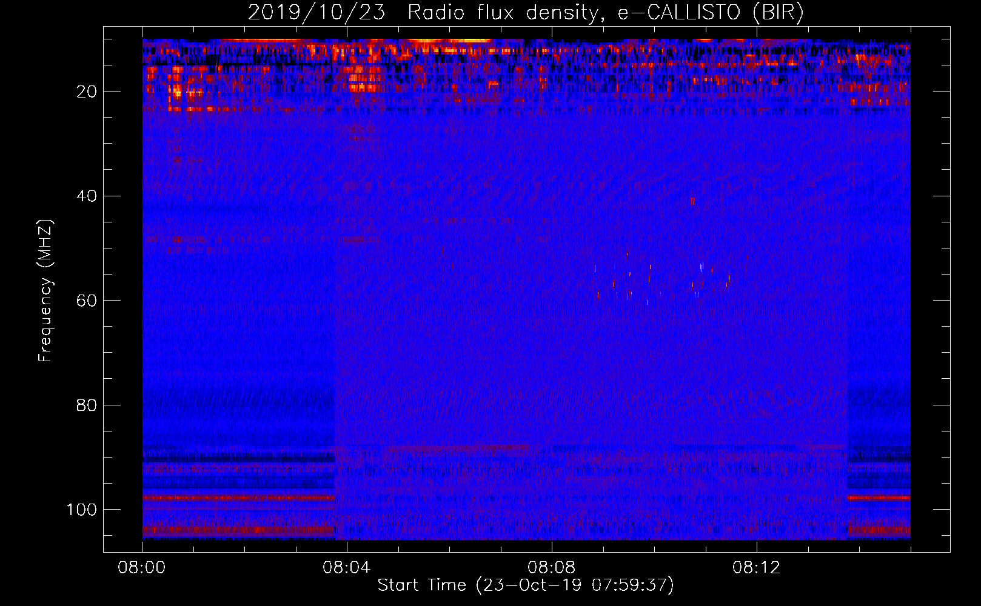Click the '08:00' time tick label
The height and width of the screenshot is (606, 981).
point(142,568)
